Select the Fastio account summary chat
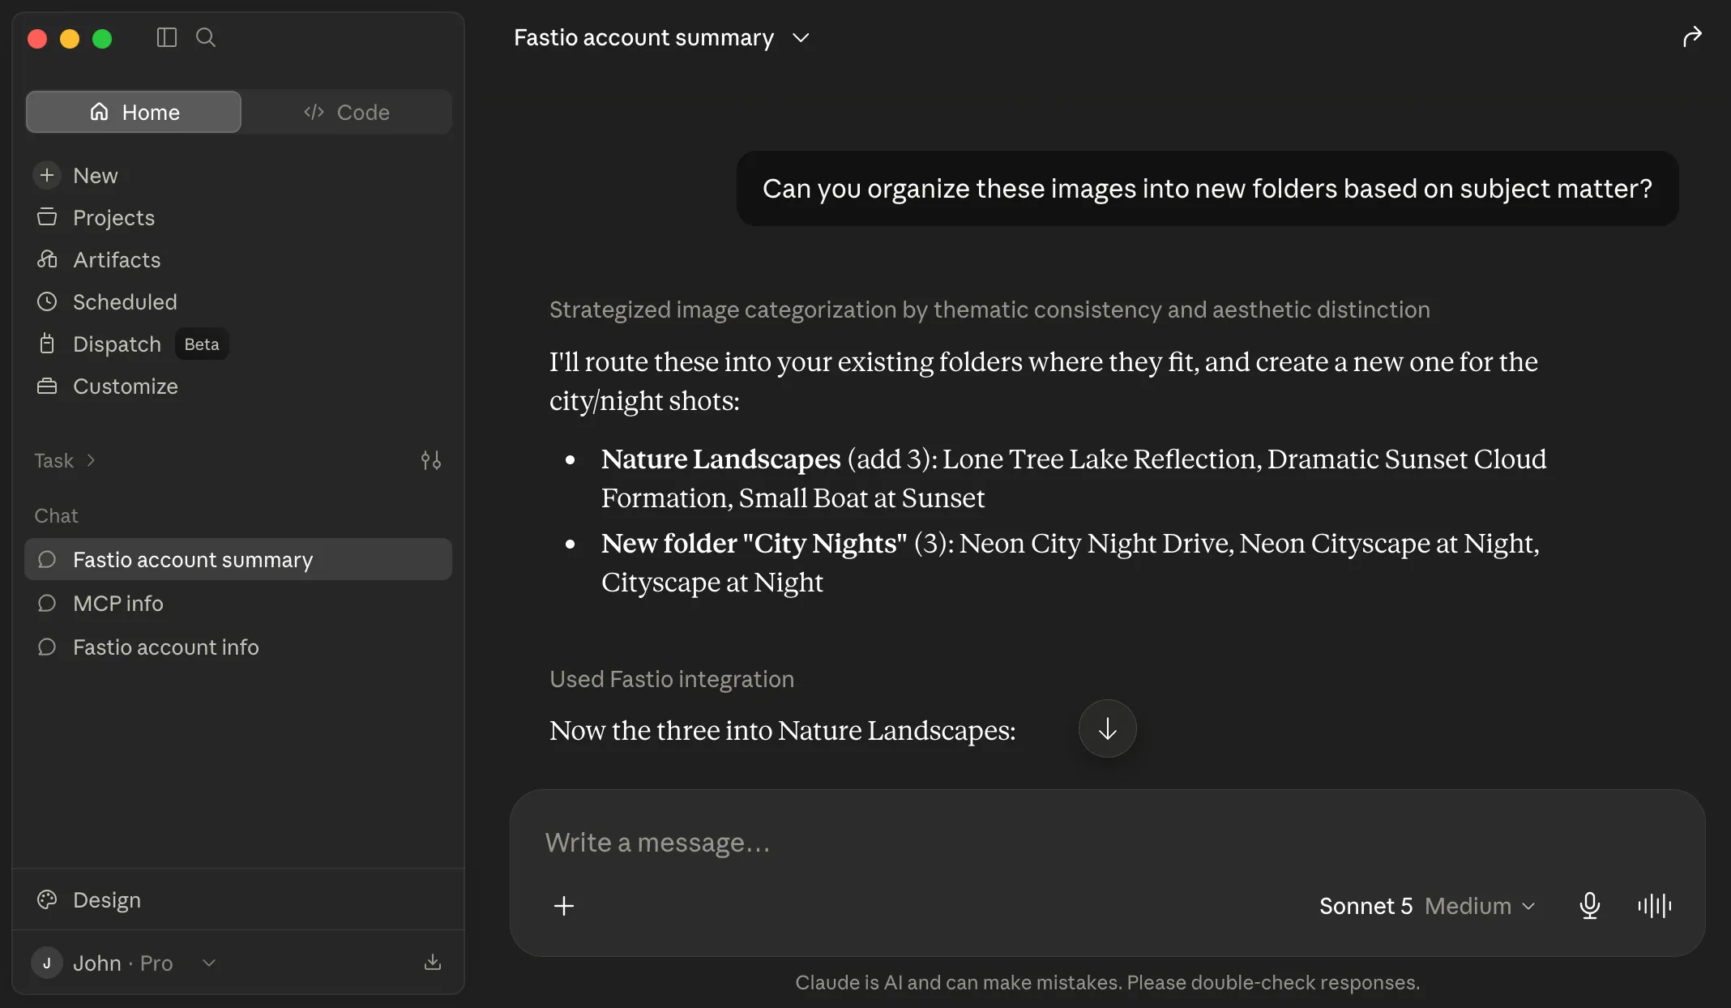Image resolution: width=1731 pixels, height=1008 pixels. 238,559
